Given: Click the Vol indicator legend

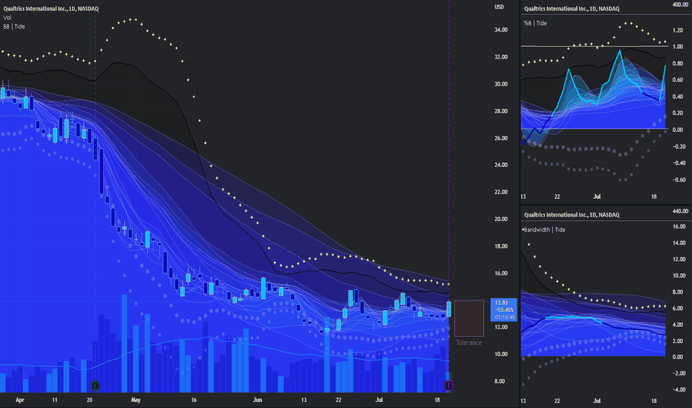Looking at the screenshot, I should click(7, 18).
